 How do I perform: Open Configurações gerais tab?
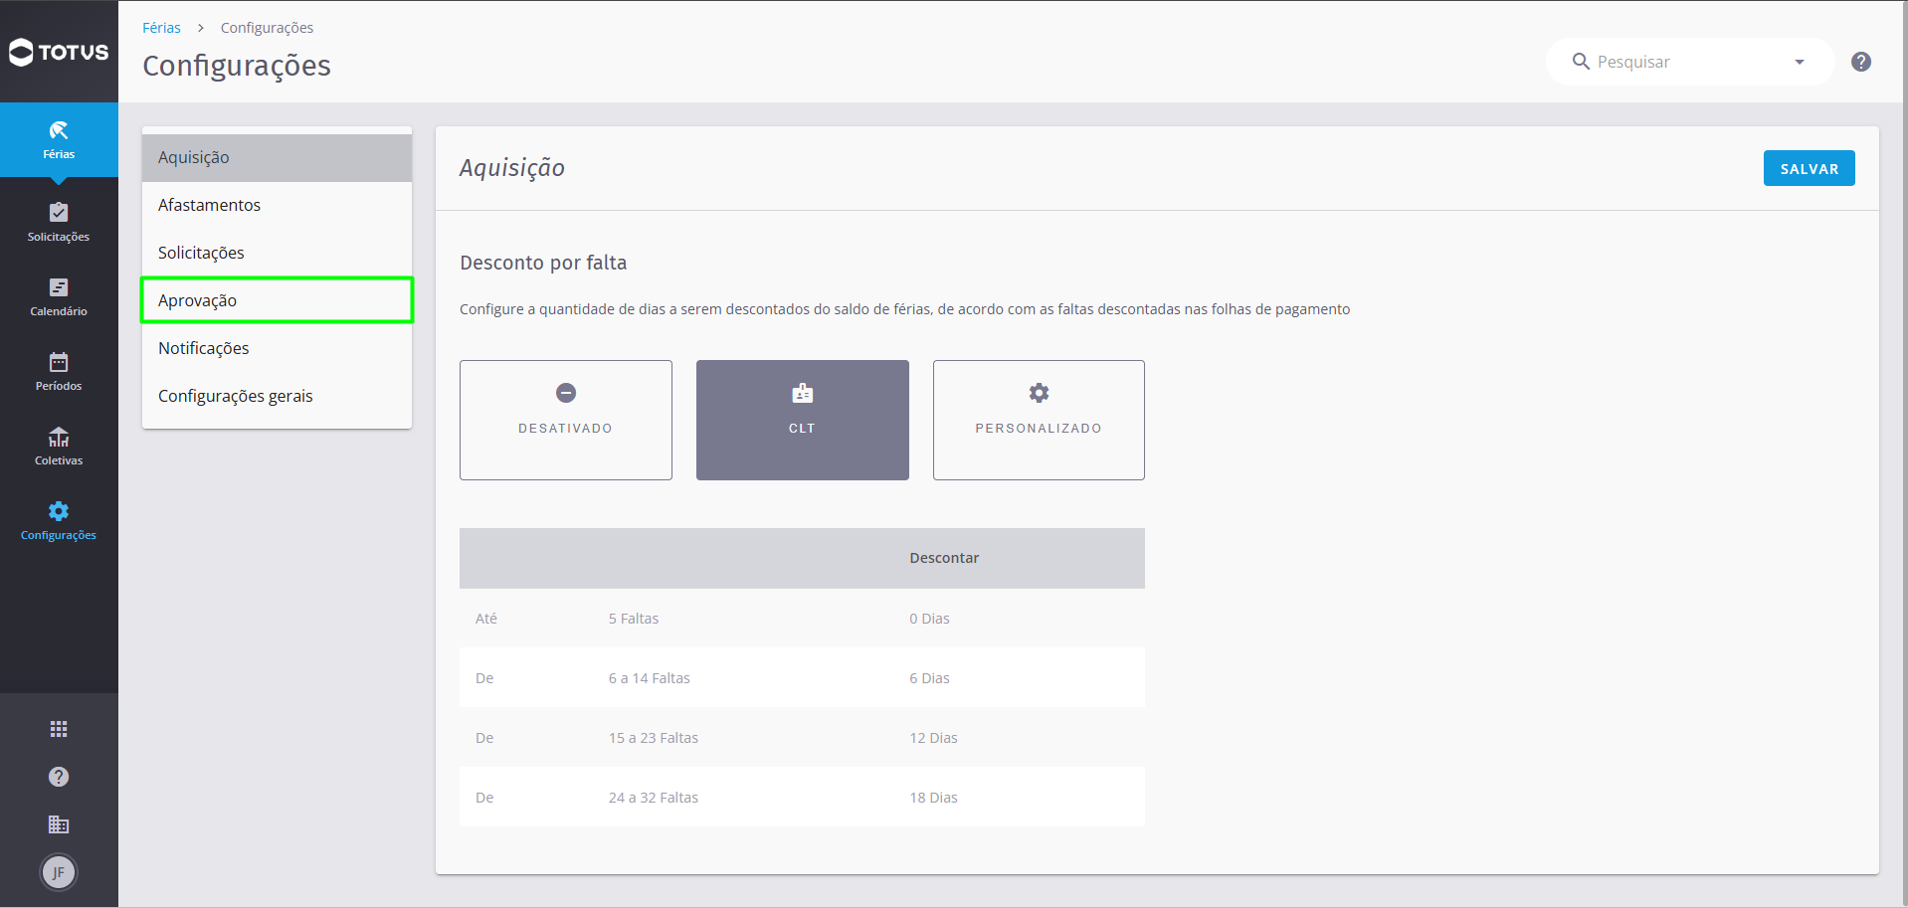277,396
